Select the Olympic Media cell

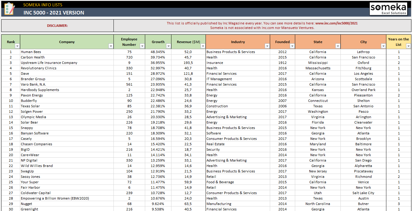click(x=67, y=117)
